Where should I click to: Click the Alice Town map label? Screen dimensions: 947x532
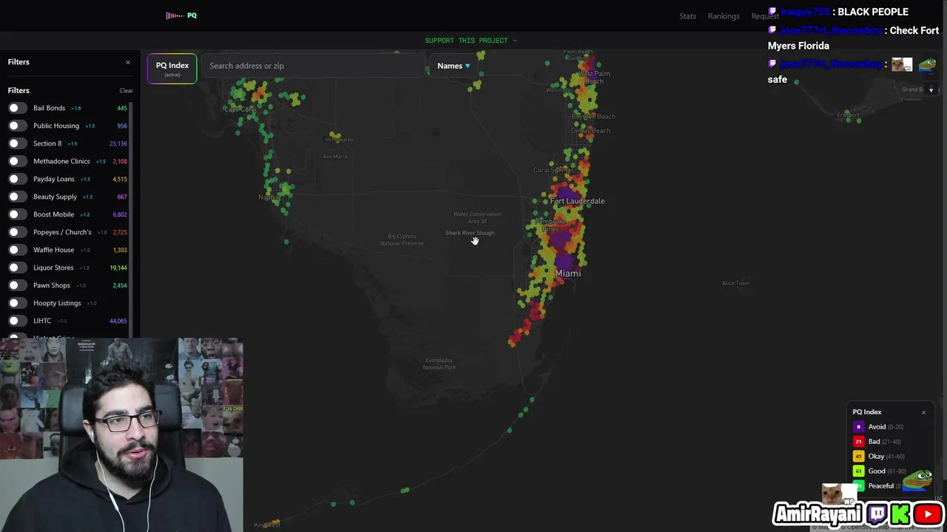coord(735,283)
